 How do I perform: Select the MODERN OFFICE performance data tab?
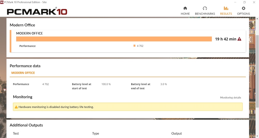[x=23, y=73]
